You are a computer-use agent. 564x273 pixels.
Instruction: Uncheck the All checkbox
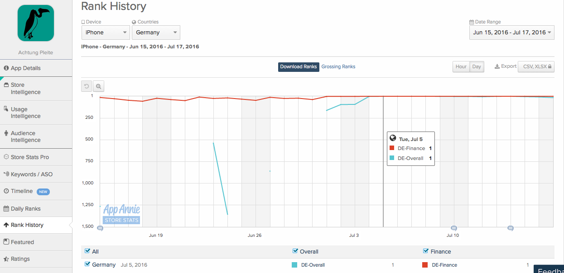pyautogui.click(x=87, y=251)
